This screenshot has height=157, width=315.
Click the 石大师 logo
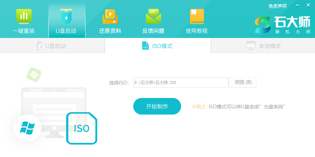coord(283,25)
